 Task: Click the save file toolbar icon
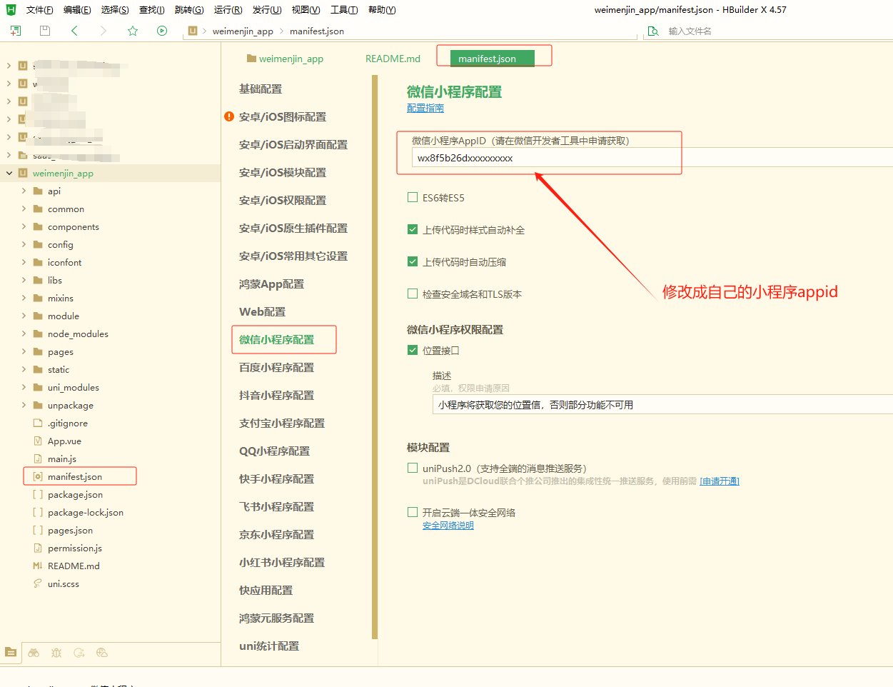coord(45,31)
